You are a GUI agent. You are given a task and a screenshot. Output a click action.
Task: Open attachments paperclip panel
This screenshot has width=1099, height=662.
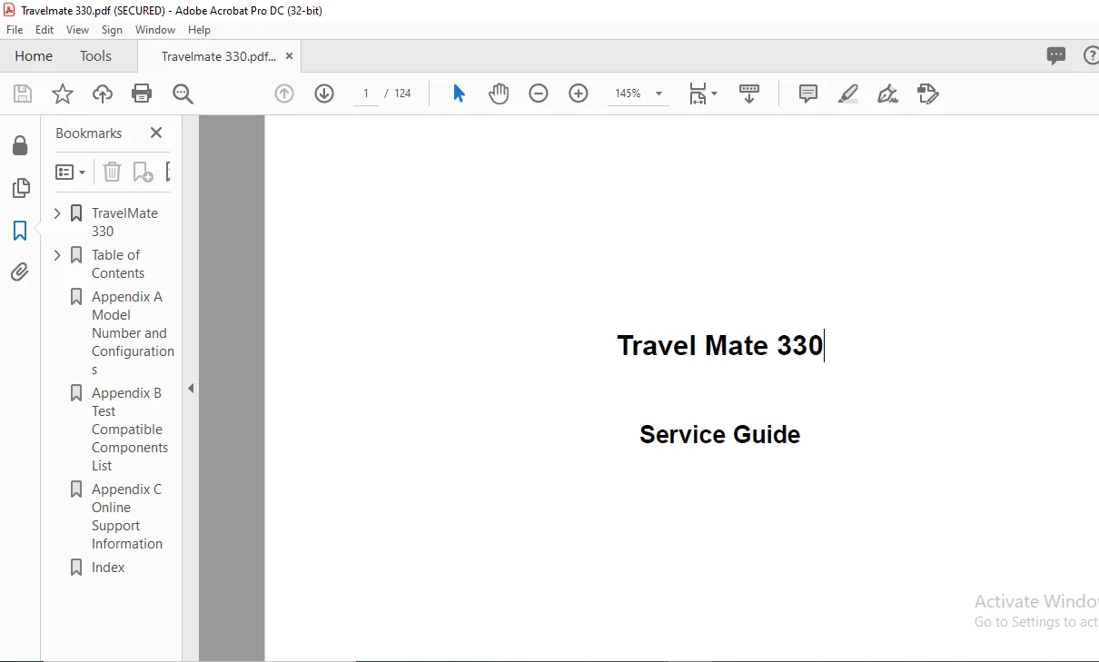[x=20, y=272]
